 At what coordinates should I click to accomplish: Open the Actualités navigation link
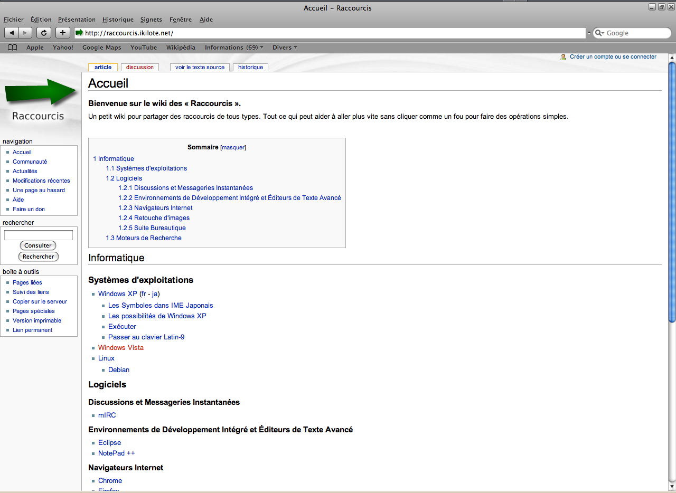point(25,171)
